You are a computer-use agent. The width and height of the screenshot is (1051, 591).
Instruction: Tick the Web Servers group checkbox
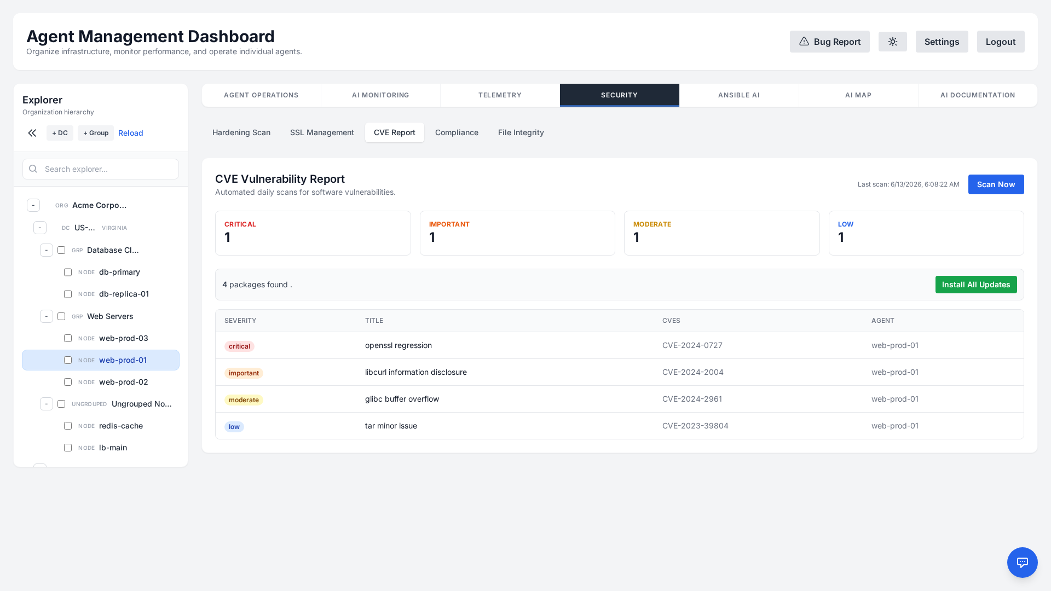pyautogui.click(x=61, y=316)
